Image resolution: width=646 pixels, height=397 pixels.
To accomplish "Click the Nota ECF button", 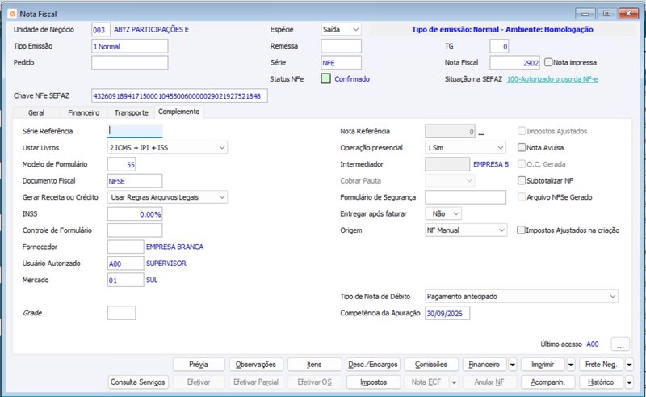I will [426, 382].
